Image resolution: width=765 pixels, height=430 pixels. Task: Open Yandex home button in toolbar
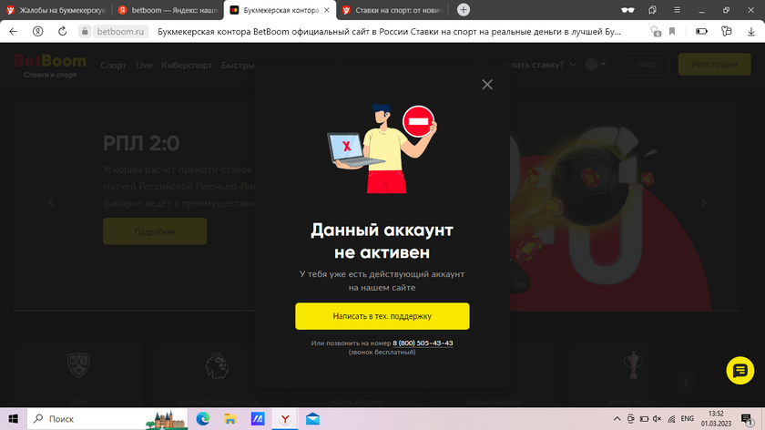pyautogui.click(x=37, y=31)
